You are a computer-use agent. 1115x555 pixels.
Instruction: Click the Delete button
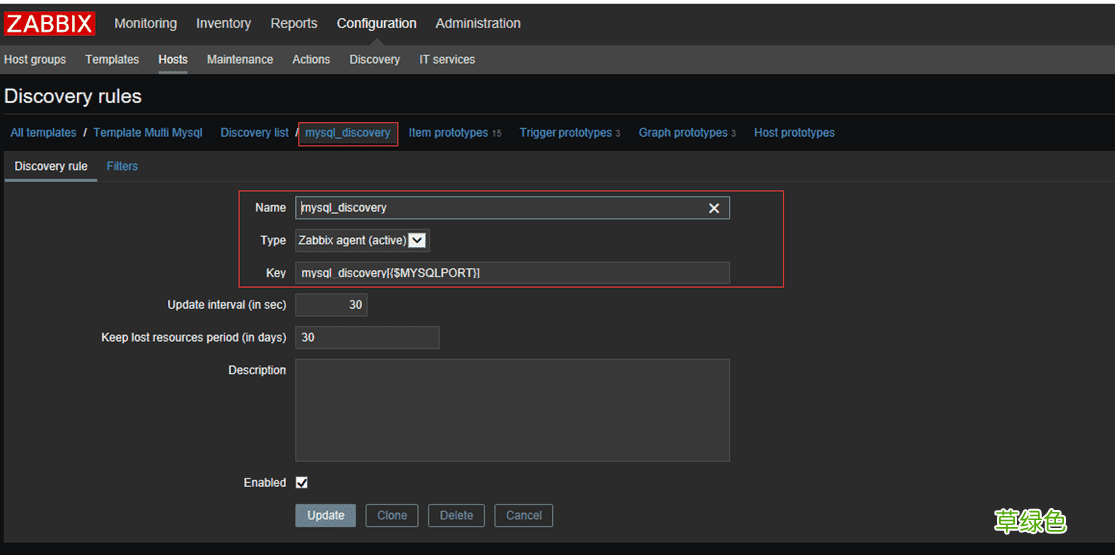456,515
